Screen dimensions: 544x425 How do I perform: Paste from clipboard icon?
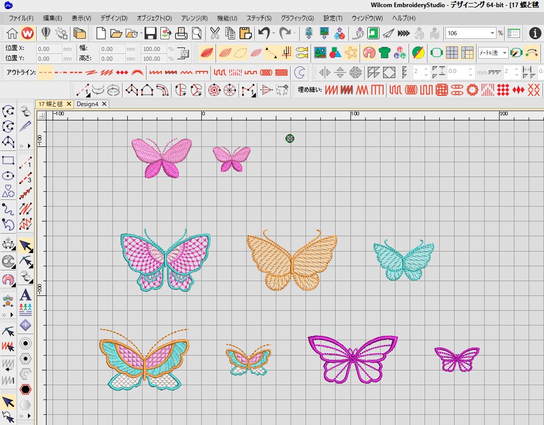click(x=245, y=33)
